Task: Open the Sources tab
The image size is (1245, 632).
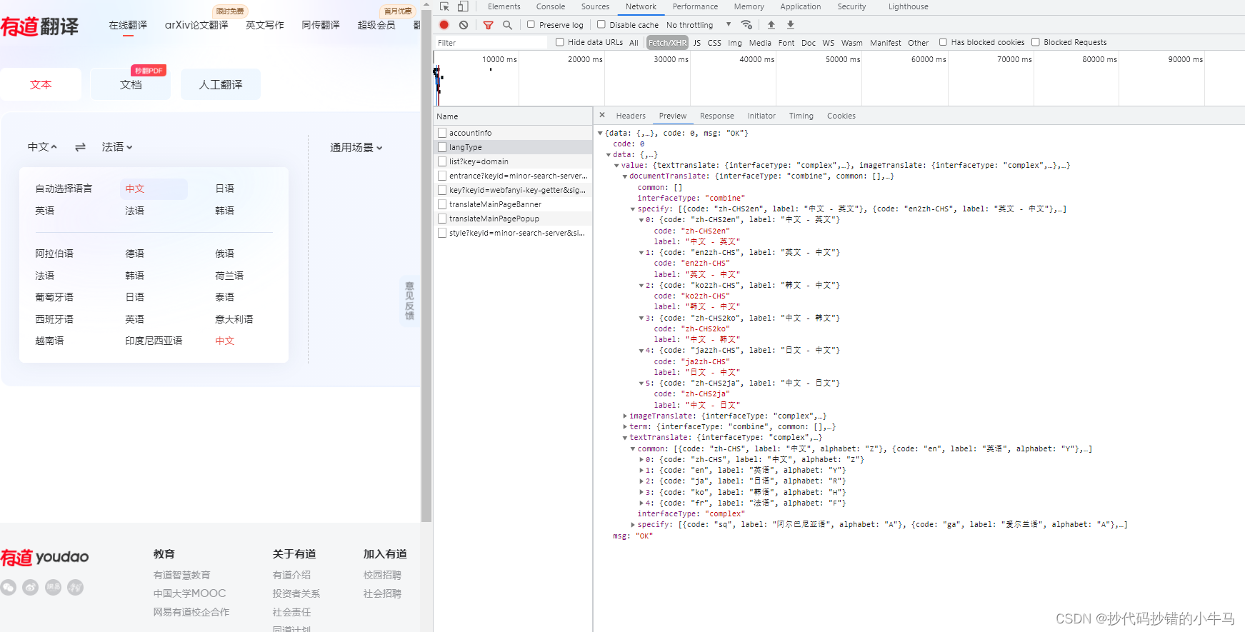Action: [595, 6]
